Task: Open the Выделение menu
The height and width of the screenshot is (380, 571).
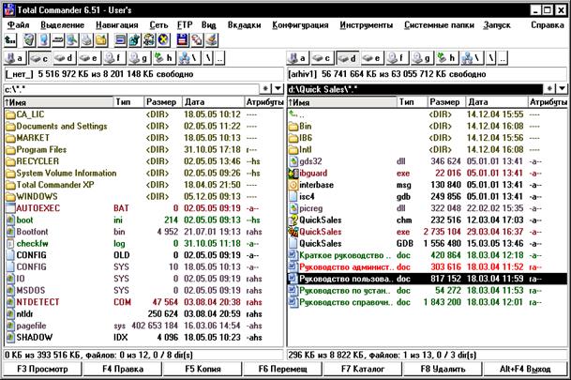Action: coord(62,24)
